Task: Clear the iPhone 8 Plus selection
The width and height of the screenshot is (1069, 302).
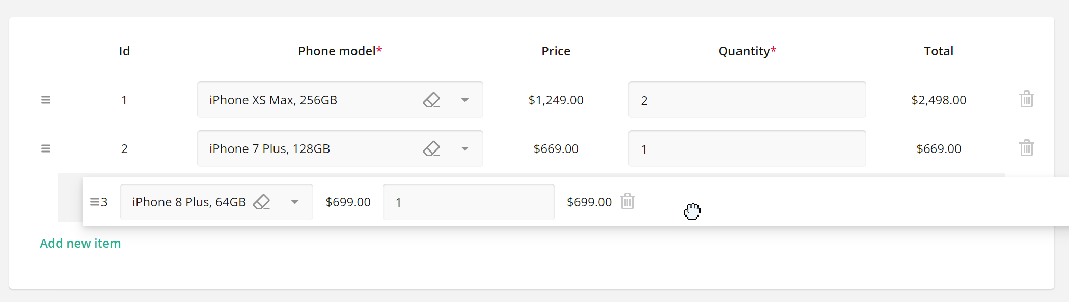Action: click(x=262, y=202)
